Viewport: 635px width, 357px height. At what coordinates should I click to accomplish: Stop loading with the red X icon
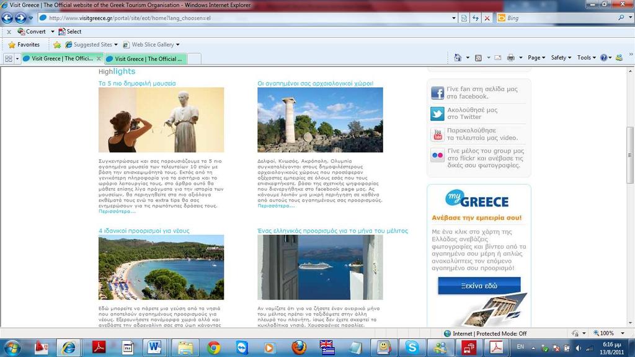click(x=487, y=18)
